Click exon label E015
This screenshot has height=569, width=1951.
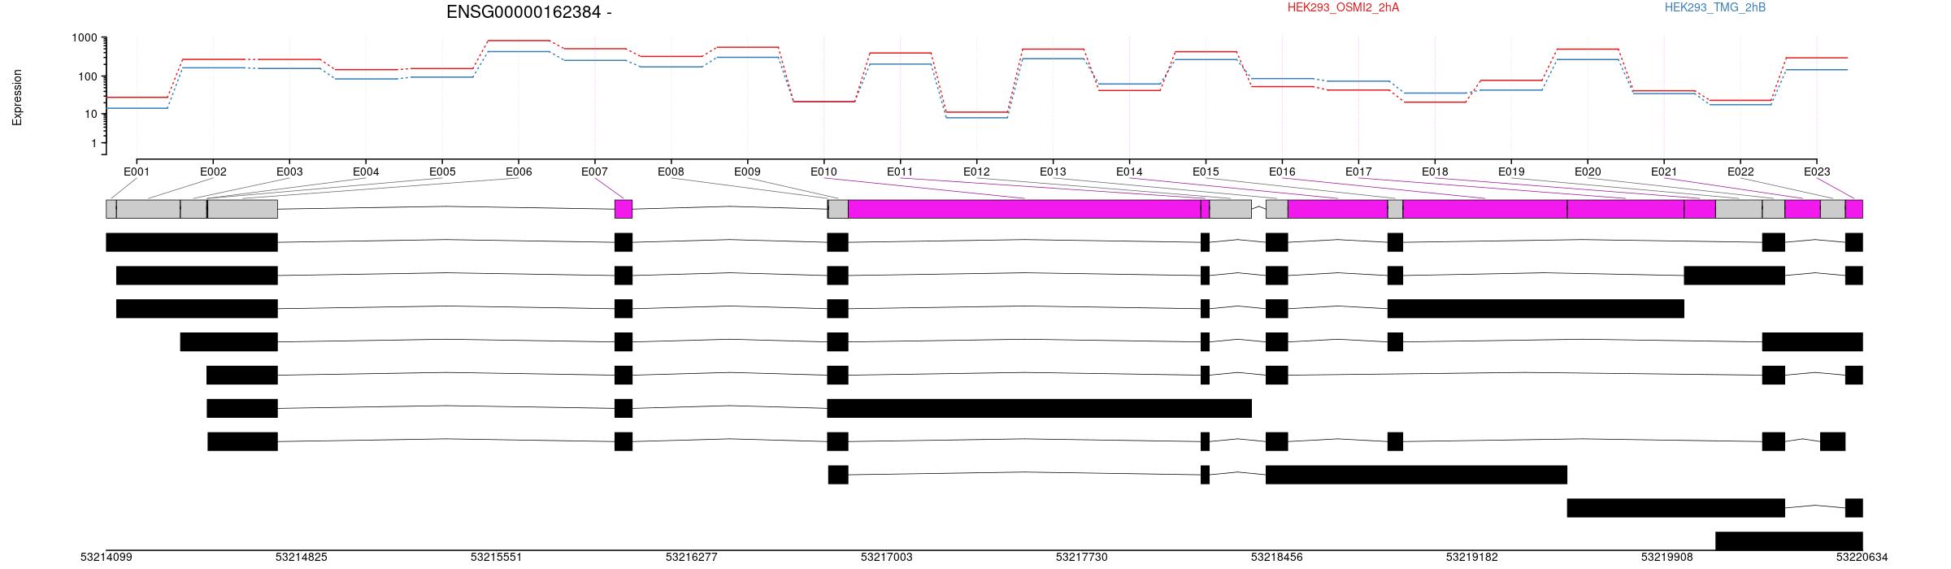[x=1206, y=172]
